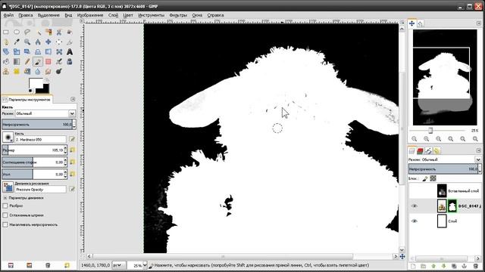Select the Measure tool

pos(38,42)
